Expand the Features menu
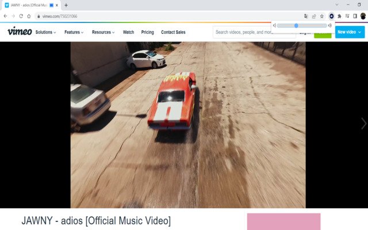 (x=74, y=32)
